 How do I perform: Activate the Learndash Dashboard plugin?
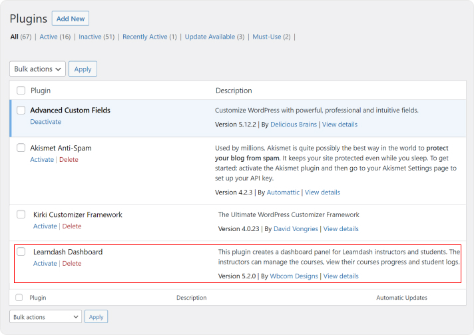click(45, 264)
